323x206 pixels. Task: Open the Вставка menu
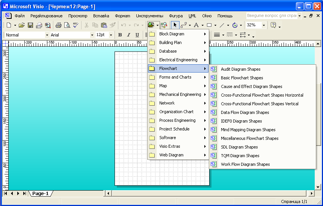pos(101,16)
